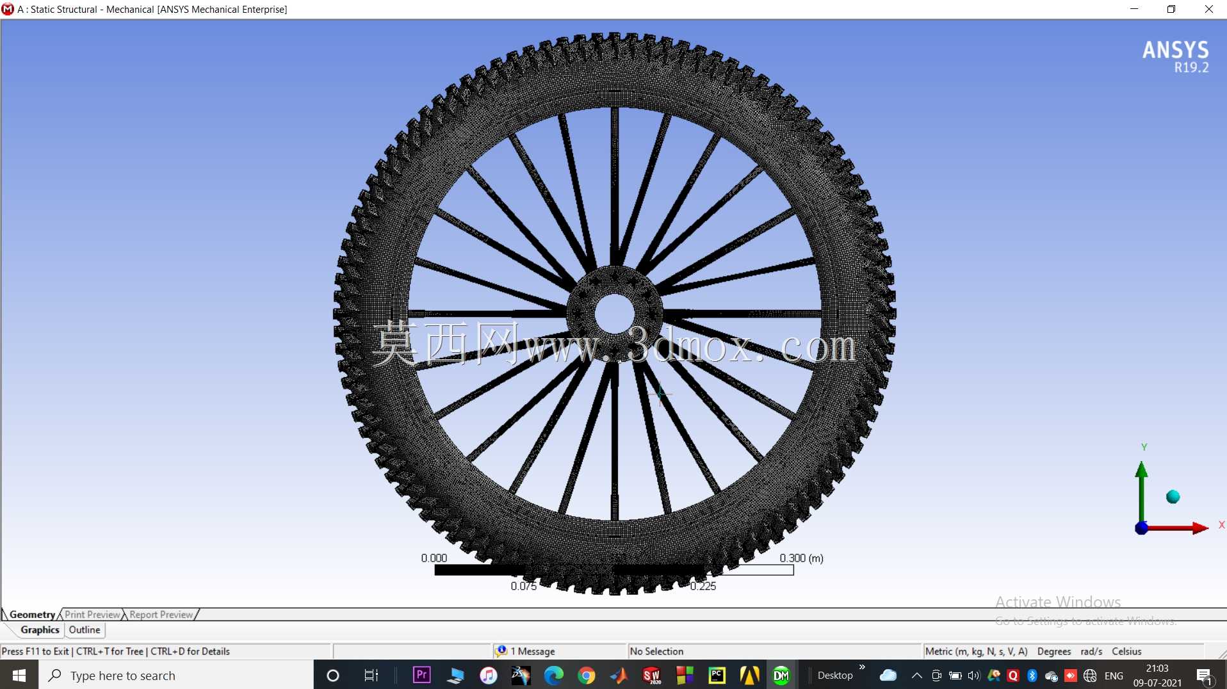Select the Graphics panel tab
This screenshot has width=1227, height=689.
pyautogui.click(x=40, y=629)
